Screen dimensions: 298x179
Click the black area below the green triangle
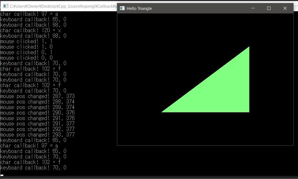[x=205, y=128]
